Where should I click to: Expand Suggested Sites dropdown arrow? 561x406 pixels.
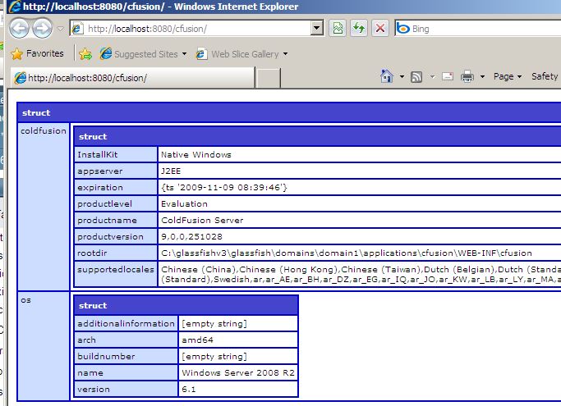point(184,54)
